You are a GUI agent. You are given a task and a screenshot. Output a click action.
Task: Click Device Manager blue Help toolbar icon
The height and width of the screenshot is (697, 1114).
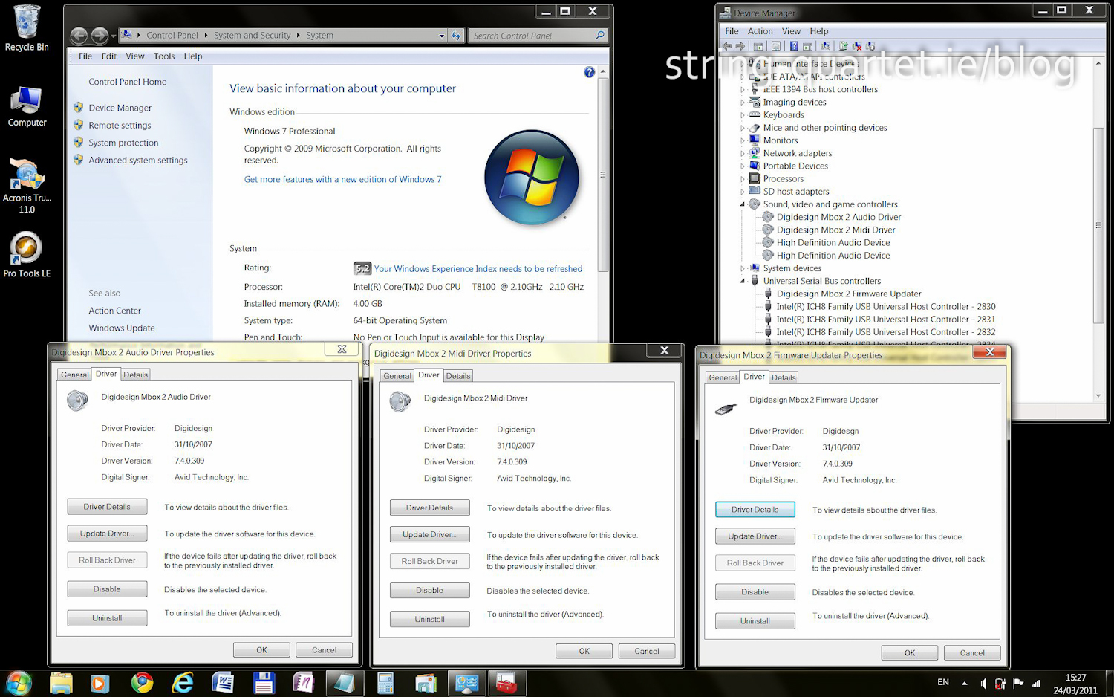pyautogui.click(x=793, y=46)
